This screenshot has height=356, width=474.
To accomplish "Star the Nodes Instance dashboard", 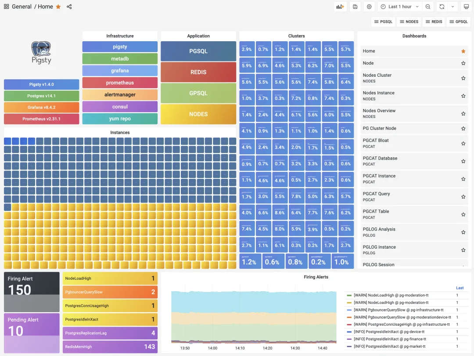I will click(463, 96).
